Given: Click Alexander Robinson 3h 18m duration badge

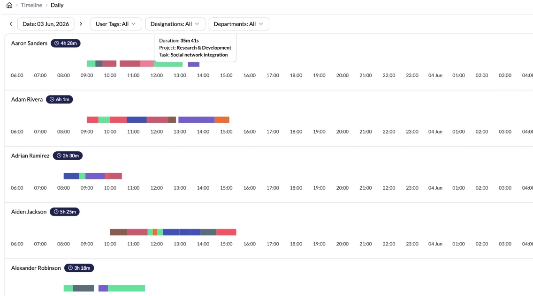Looking at the screenshot, I should [79, 268].
